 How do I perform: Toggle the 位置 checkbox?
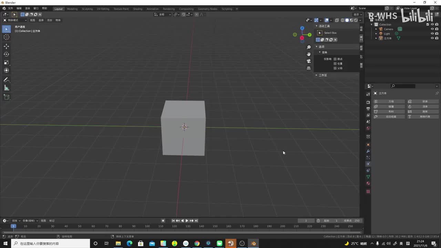(x=335, y=63)
